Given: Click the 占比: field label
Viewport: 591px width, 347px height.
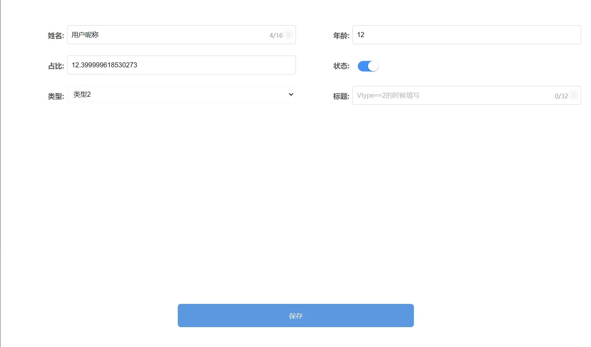Looking at the screenshot, I should [x=56, y=66].
